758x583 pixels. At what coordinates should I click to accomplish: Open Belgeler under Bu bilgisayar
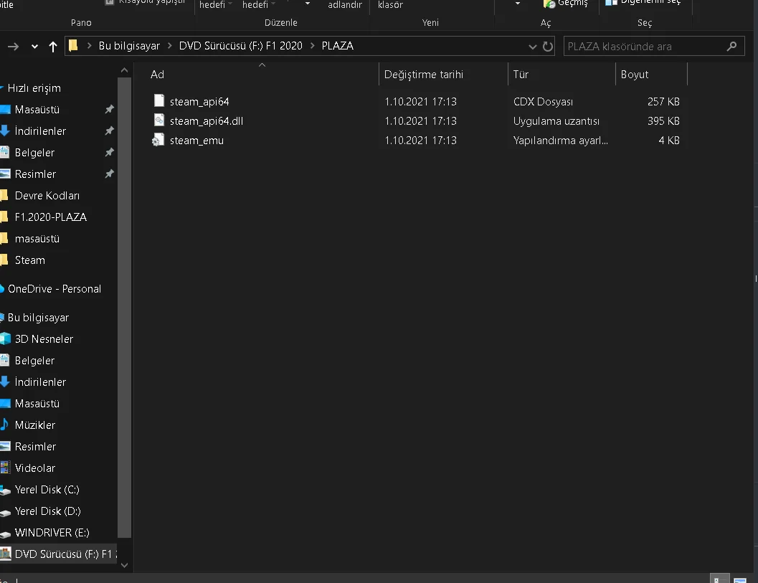tap(34, 361)
